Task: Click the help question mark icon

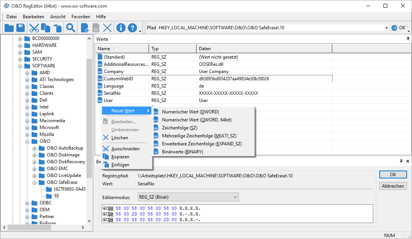Action: 132,28
